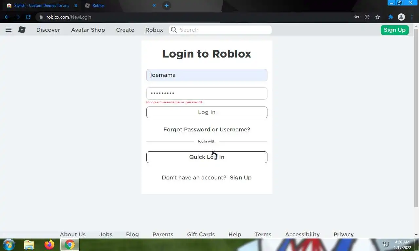419x251 pixels.
Task: Open Terms footer link
Action: [x=263, y=234]
